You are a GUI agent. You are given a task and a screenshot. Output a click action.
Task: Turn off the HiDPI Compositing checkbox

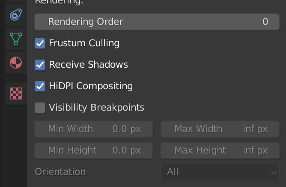(x=40, y=86)
